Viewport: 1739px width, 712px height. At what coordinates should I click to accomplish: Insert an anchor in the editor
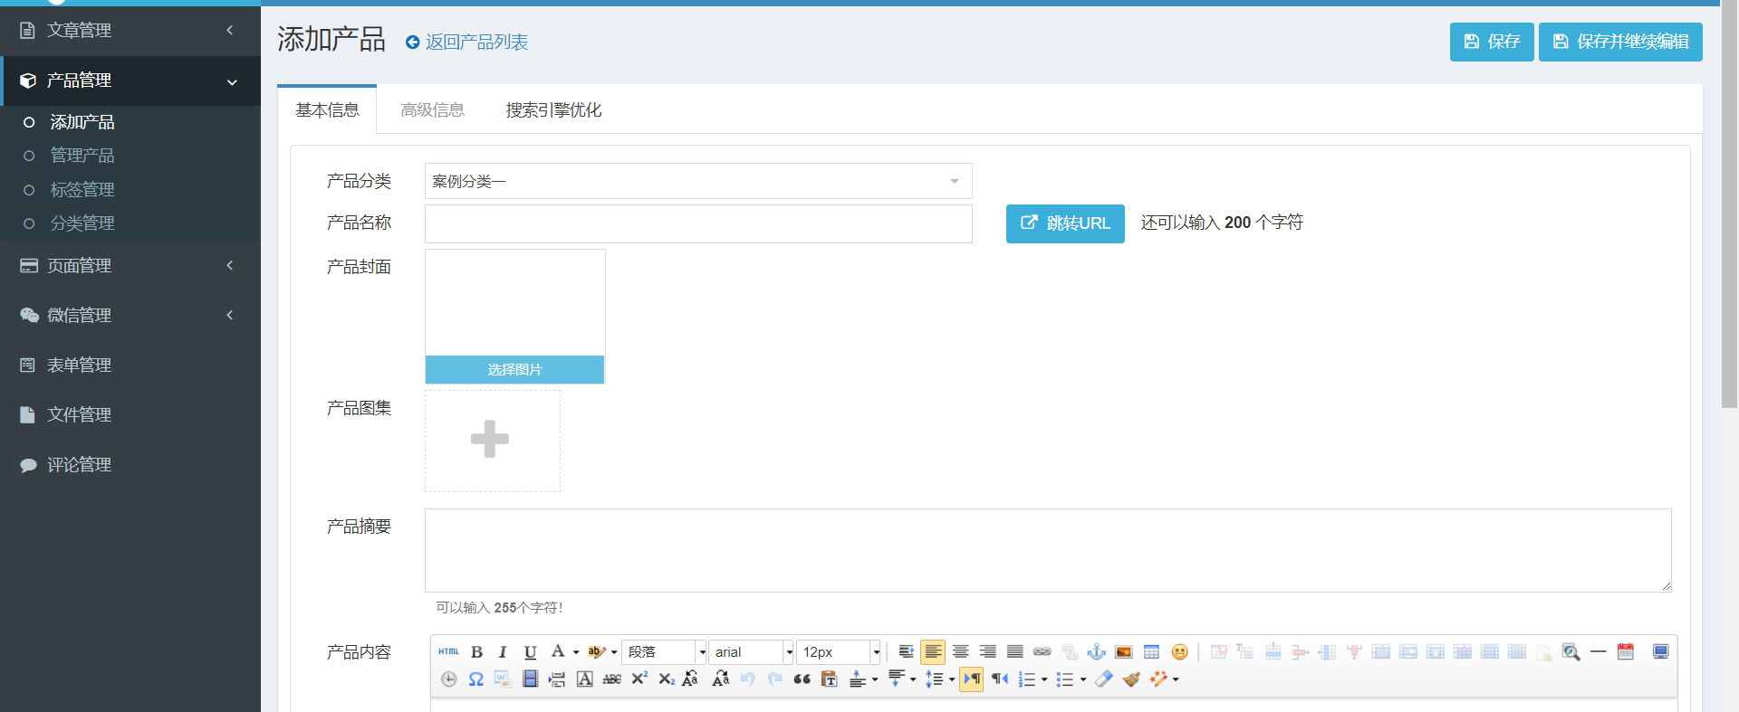coord(1096,651)
